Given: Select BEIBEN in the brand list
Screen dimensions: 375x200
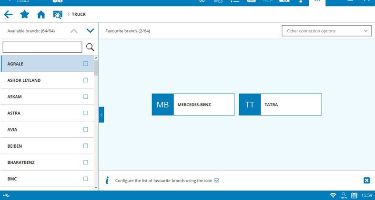Looking at the screenshot, I should coord(48,146).
